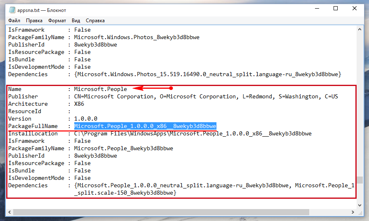Close the appsna.txt Notepad window
The height and width of the screenshot is (221, 369).
pyautogui.click(x=355, y=9)
